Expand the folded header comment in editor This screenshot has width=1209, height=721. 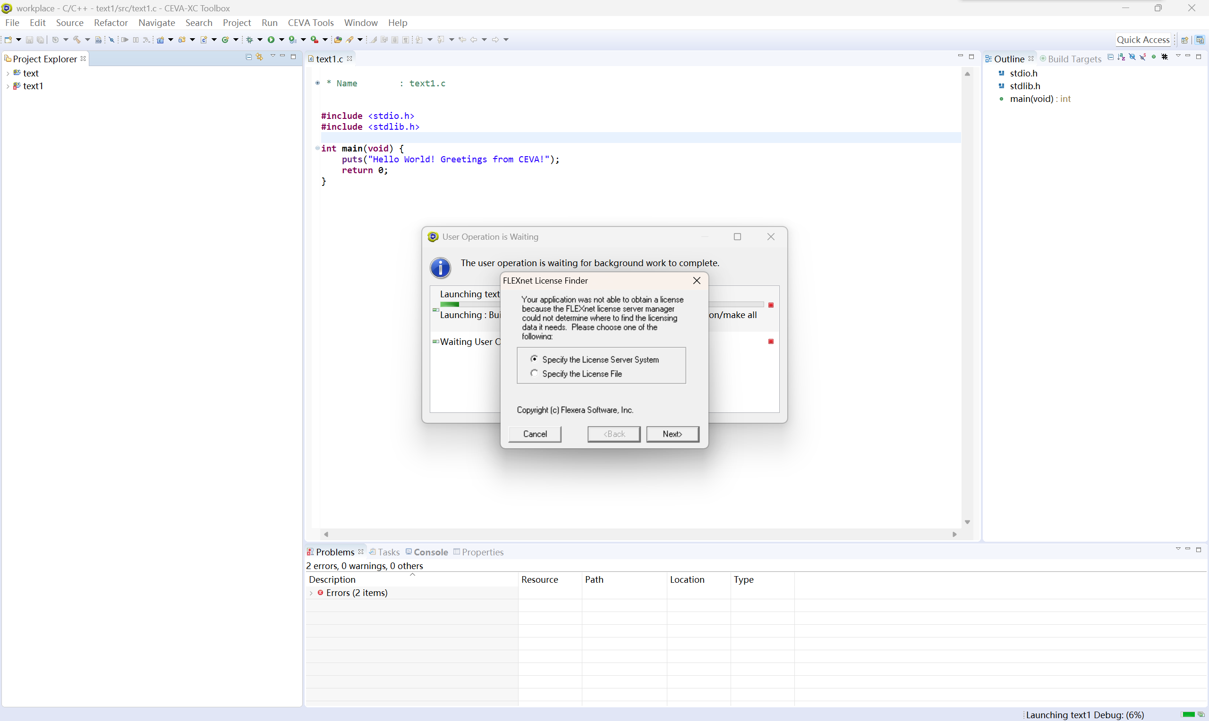click(317, 83)
